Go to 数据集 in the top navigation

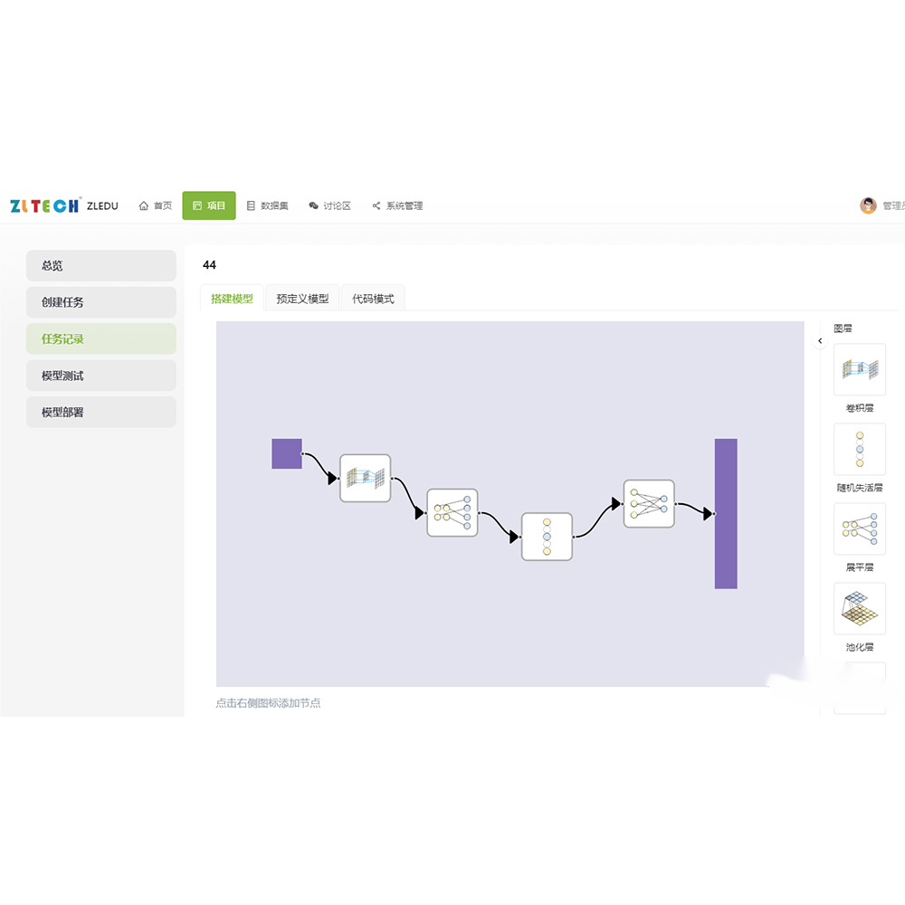pyautogui.click(x=268, y=205)
